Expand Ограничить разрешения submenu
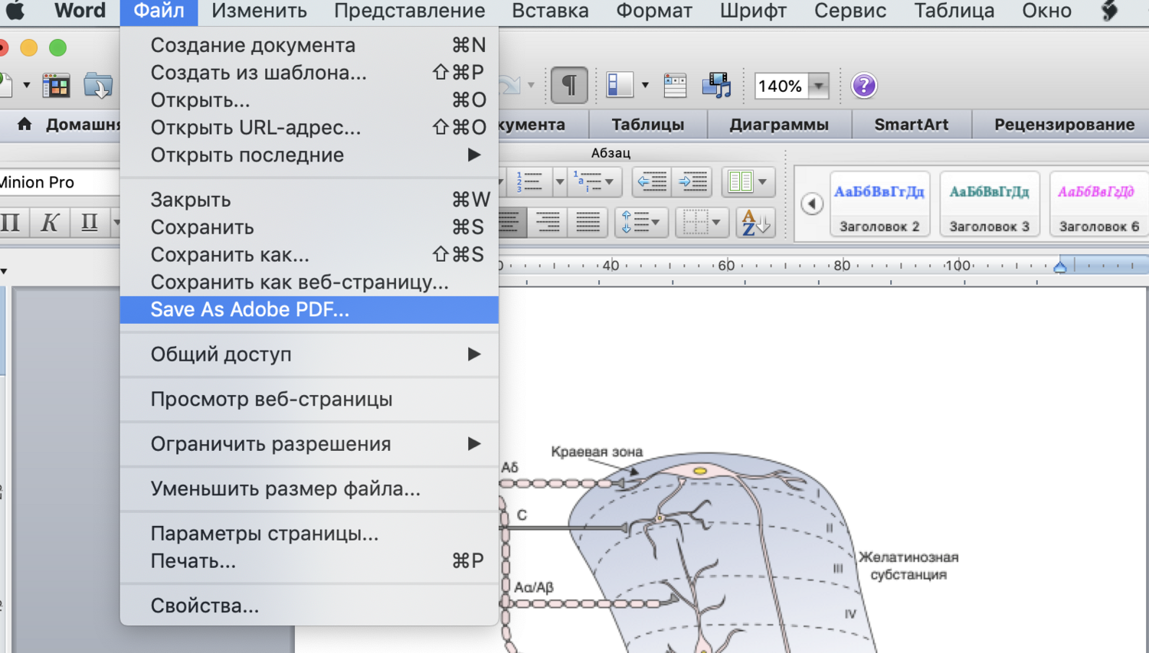The width and height of the screenshot is (1149, 653). (x=474, y=443)
